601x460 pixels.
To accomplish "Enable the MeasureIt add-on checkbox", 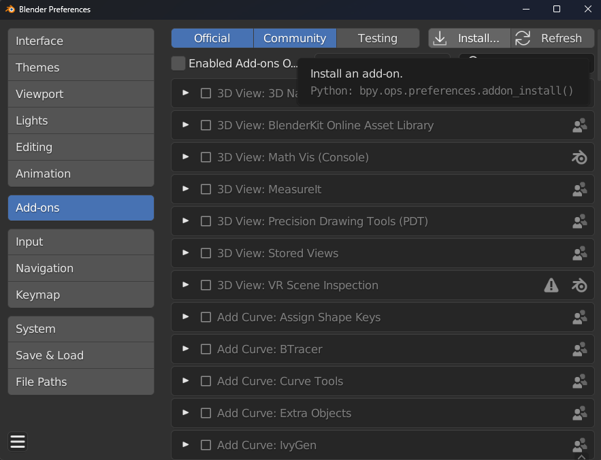I will pyautogui.click(x=206, y=189).
